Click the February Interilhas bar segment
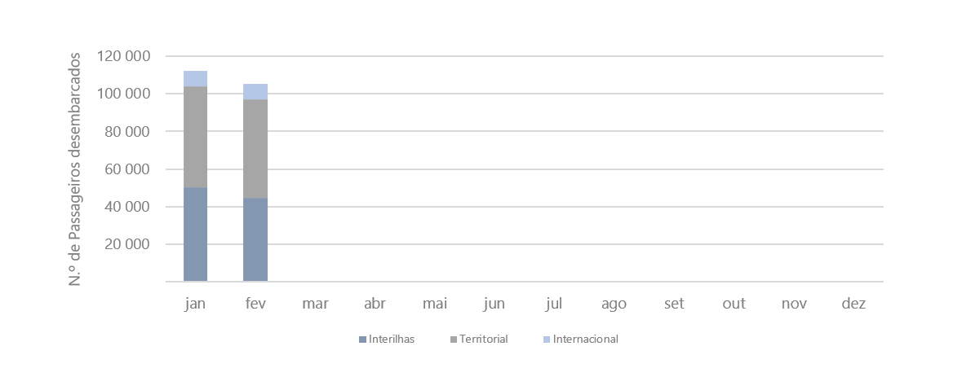 pyautogui.click(x=255, y=239)
